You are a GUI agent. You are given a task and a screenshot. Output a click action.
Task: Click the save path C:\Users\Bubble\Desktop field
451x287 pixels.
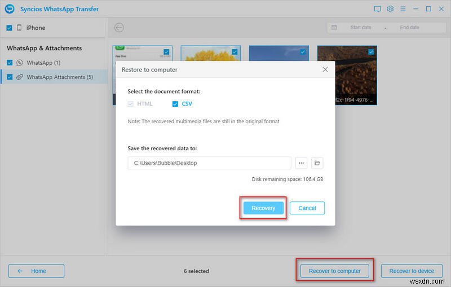click(x=209, y=163)
